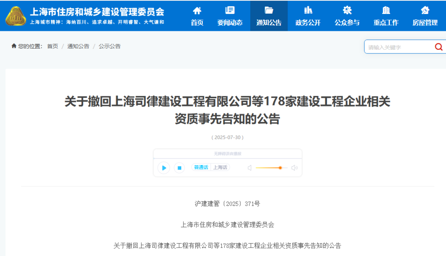Click the folder icon above 通知公告
The width and height of the screenshot is (446, 256).
point(269,10)
